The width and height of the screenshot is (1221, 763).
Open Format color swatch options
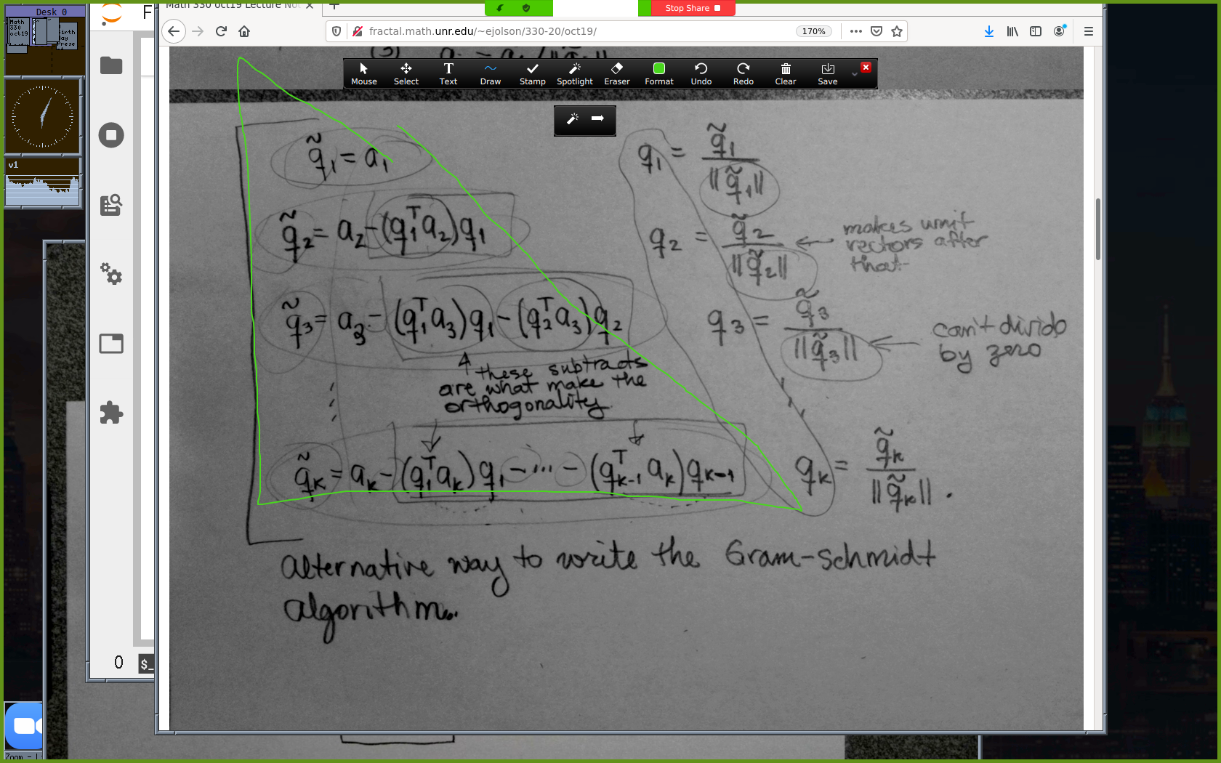click(x=658, y=73)
